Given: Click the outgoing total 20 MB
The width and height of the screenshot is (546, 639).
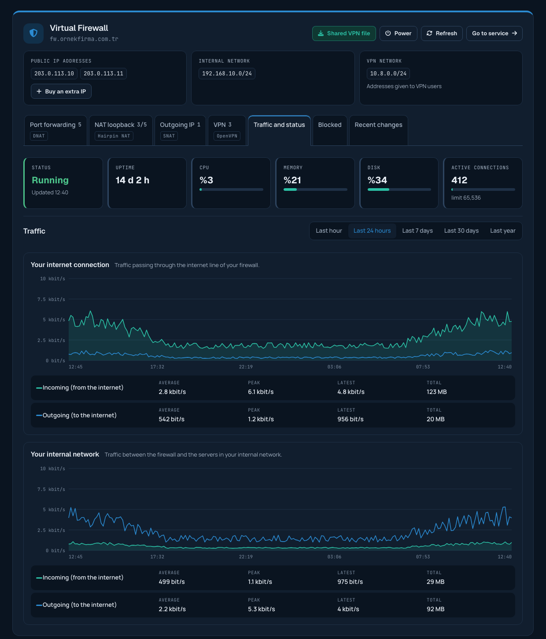Looking at the screenshot, I should point(435,419).
